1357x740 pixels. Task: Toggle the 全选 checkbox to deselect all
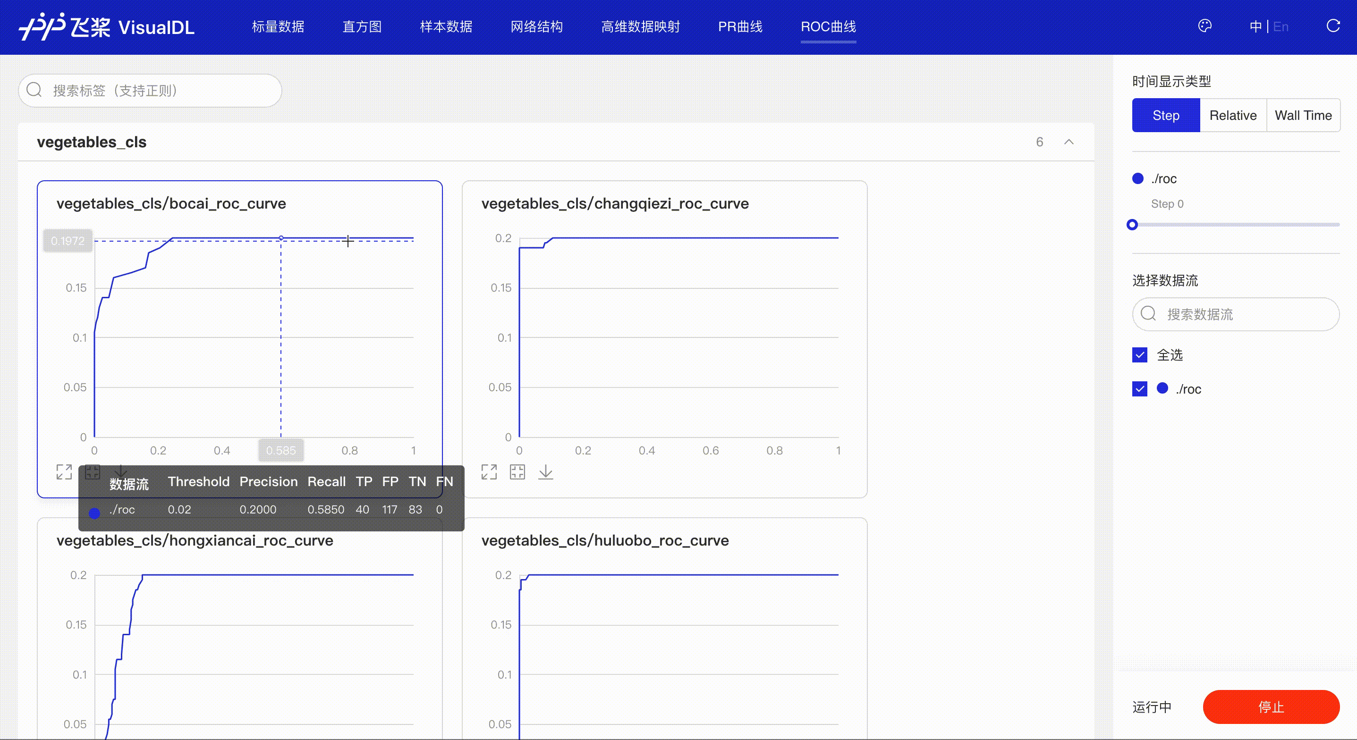pyautogui.click(x=1140, y=354)
